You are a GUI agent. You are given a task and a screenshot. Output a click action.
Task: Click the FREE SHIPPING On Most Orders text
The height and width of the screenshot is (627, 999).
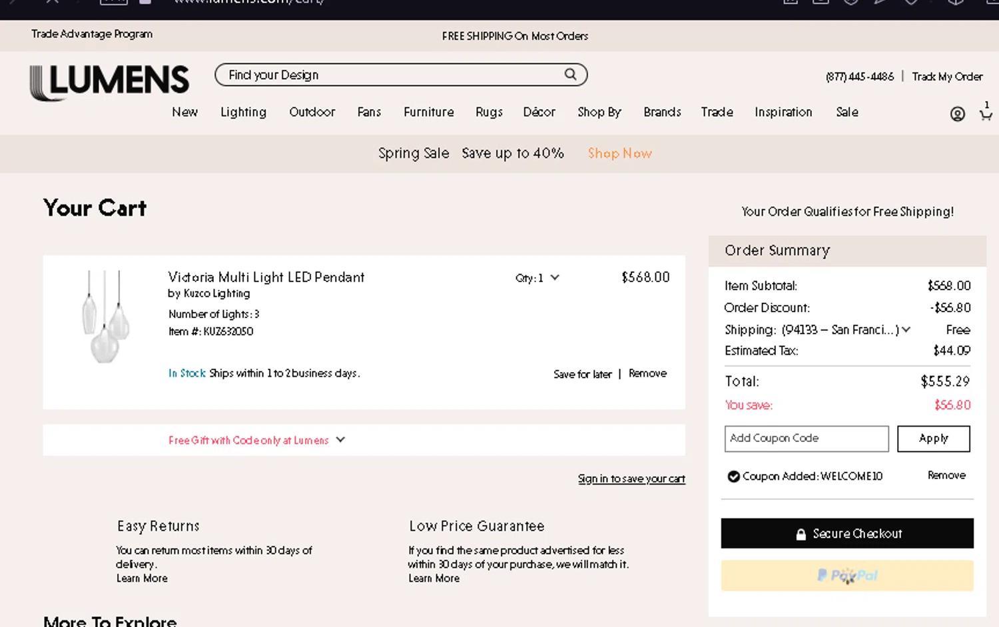tap(515, 36)
